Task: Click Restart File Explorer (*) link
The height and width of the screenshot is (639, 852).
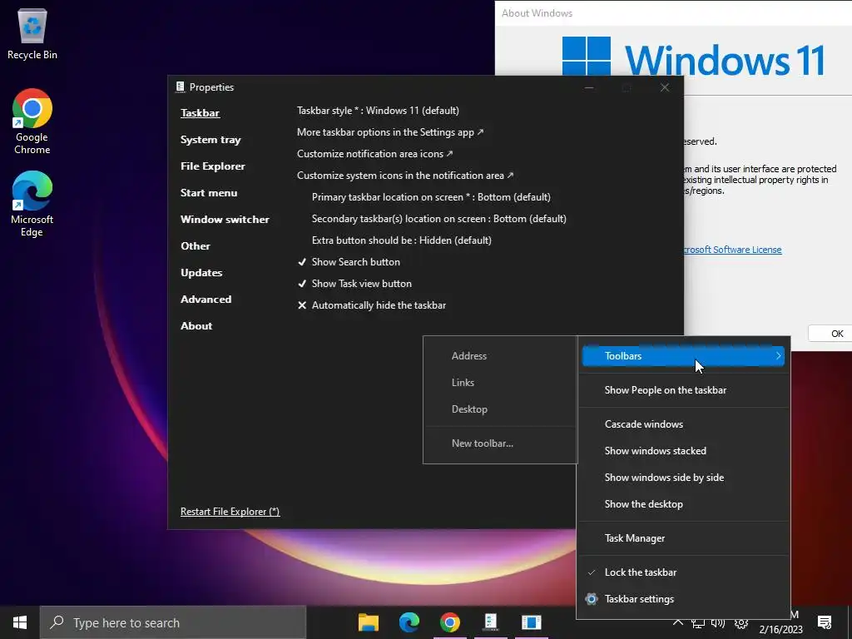Action: pos(230,512)
